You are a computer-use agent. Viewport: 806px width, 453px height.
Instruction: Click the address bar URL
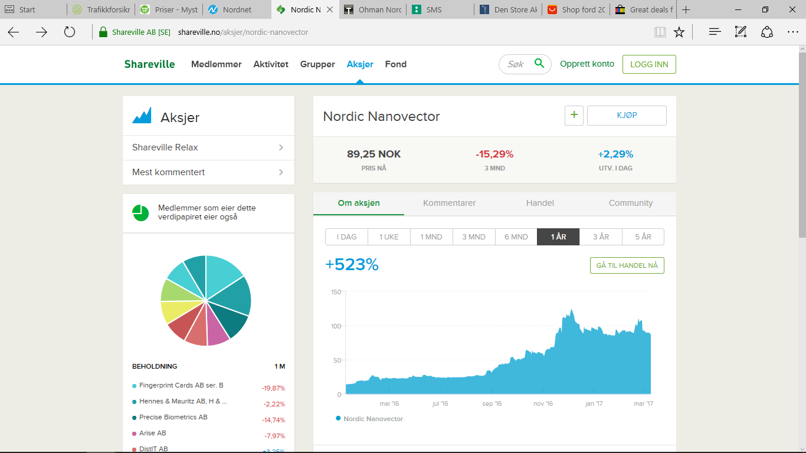coord(243,32)
